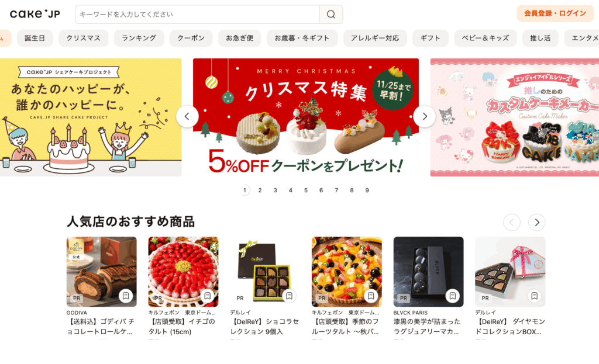Bookmark the DelReY 9-piece chocolate selection

[289, 296]
